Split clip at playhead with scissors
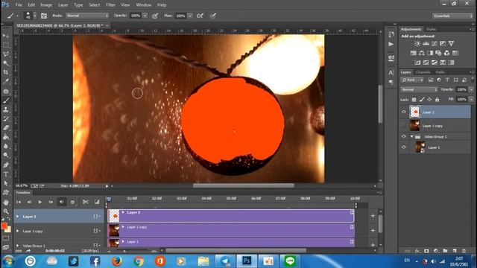This screenshot has width=477, height=268. click(86, 202)
